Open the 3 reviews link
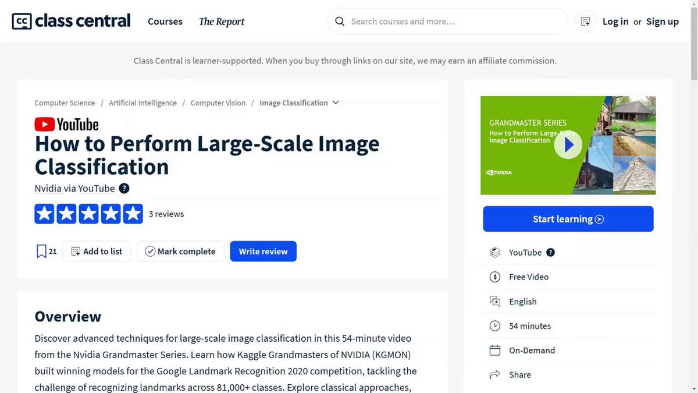 (x=166, y=214)
